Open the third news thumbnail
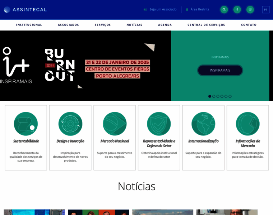273x215 pixels. point(163,212)
